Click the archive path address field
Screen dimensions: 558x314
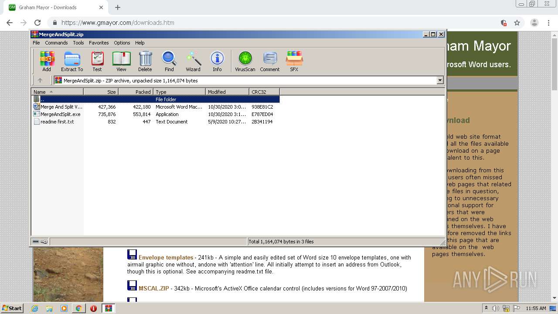coord(245,80)
